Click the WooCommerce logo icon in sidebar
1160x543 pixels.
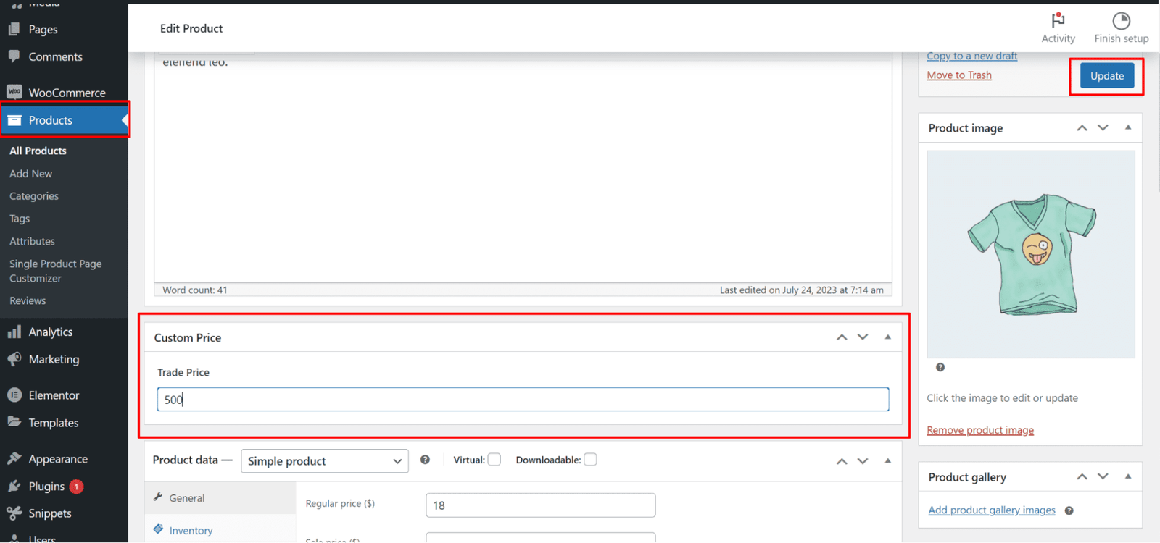tap(14, 92)
